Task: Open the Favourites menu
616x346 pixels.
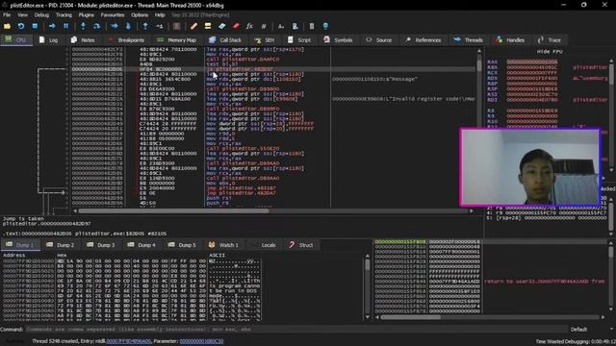Action: click(113, 15)
